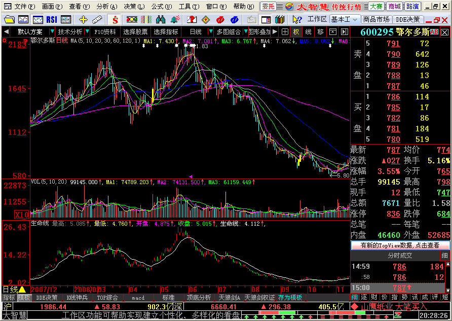Image resolution: width=452 pixels, height=321 pixels.
Task: Open the 多图组合 dropdown arrow
Action: pyautogui.click(x=246, y=31)
